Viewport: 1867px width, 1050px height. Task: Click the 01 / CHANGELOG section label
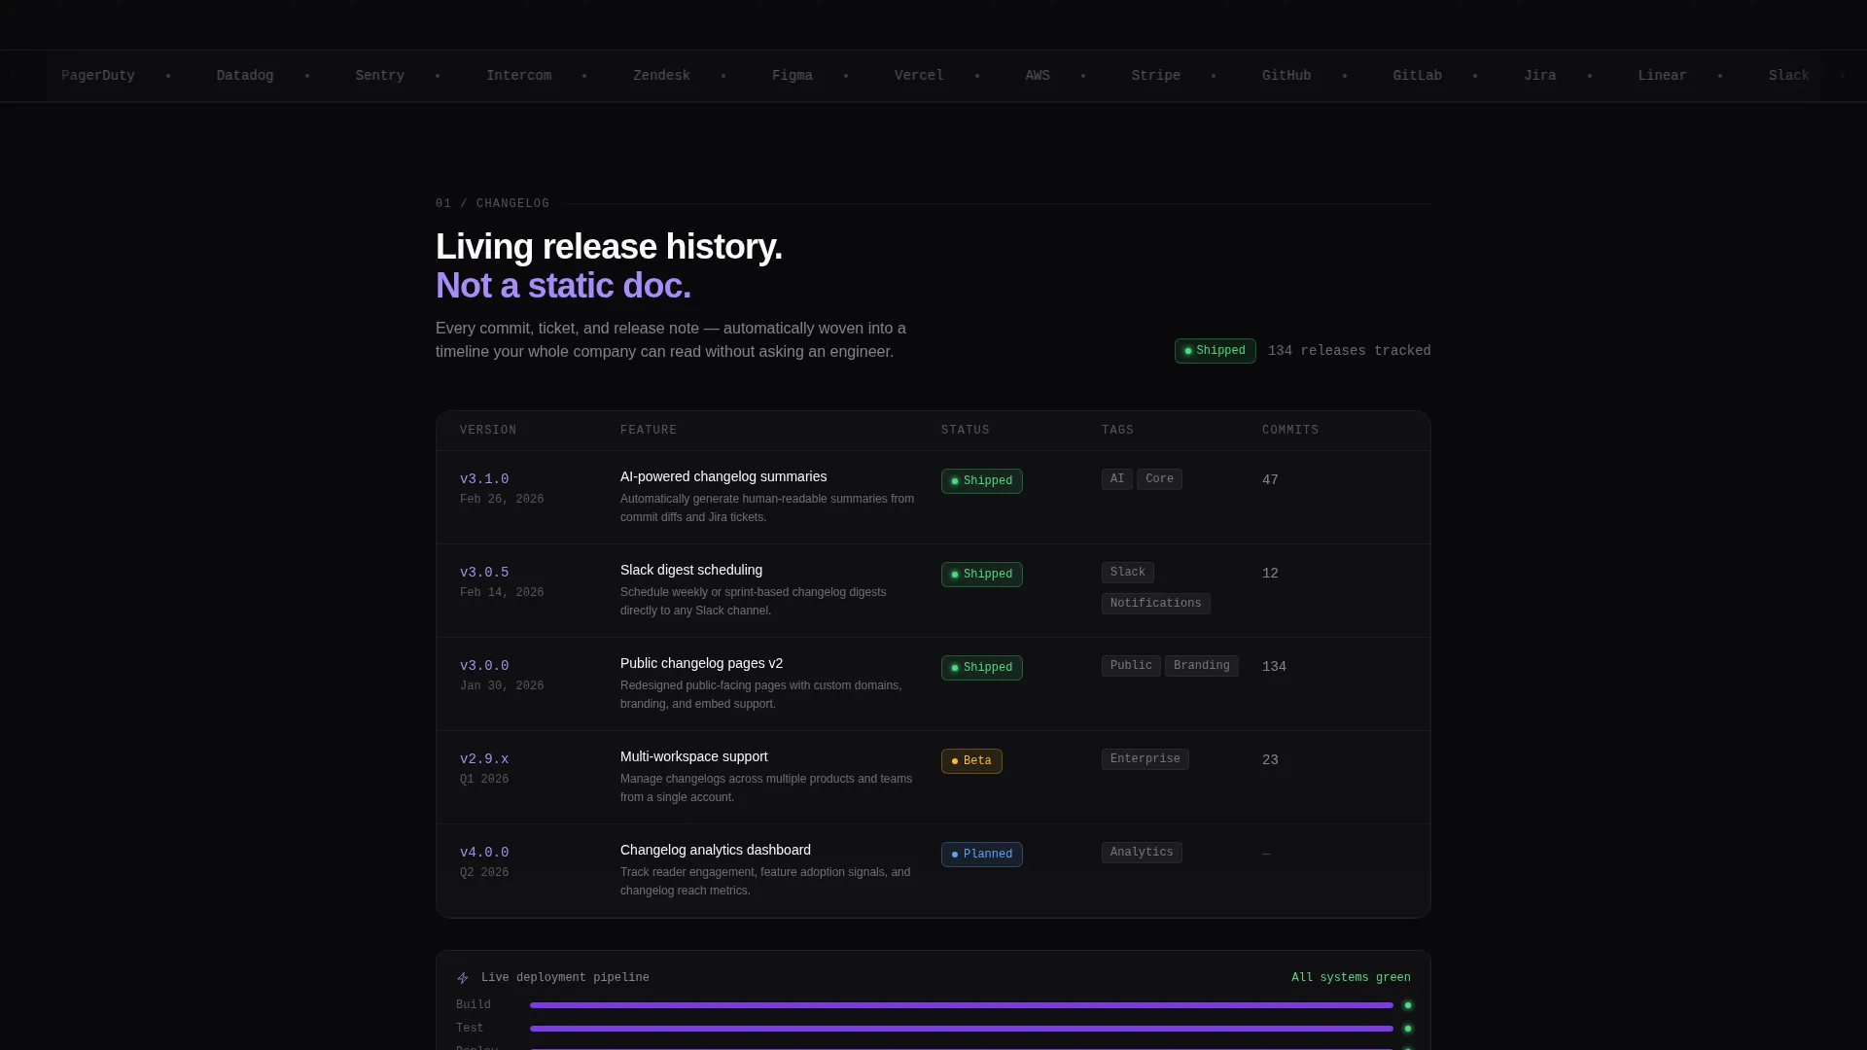[492, 204]
